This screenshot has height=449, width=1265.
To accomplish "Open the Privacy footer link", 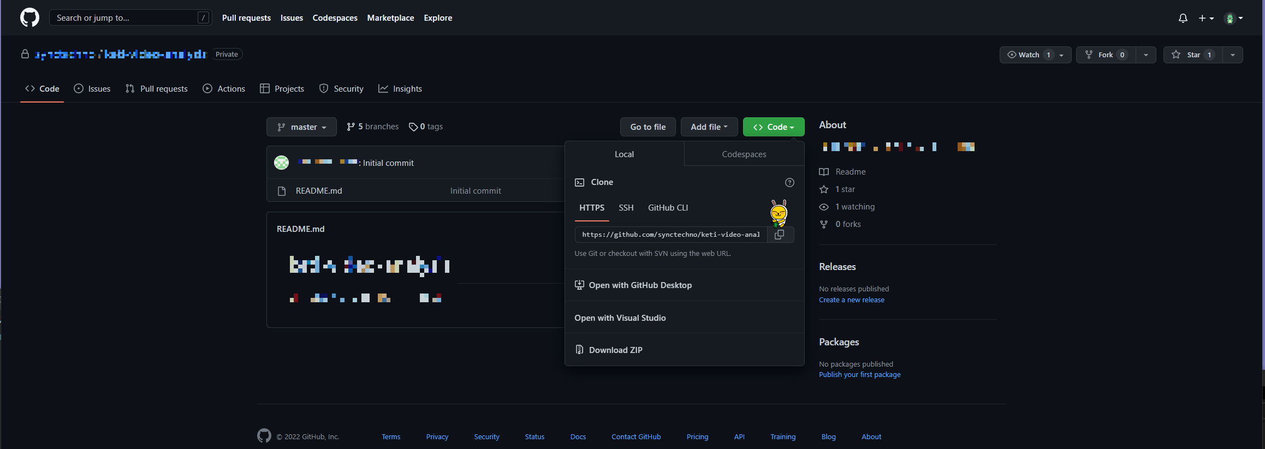I will [x=437, y=436].
